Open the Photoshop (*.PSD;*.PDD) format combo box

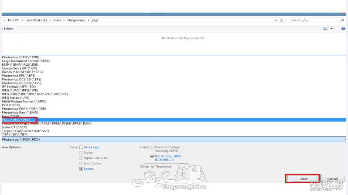tap(174, 139)
